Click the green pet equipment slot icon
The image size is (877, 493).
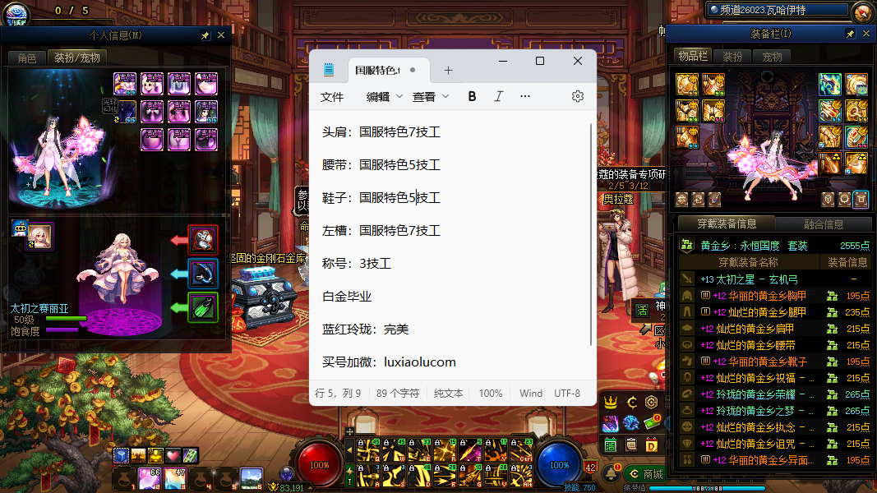point(203,307)
